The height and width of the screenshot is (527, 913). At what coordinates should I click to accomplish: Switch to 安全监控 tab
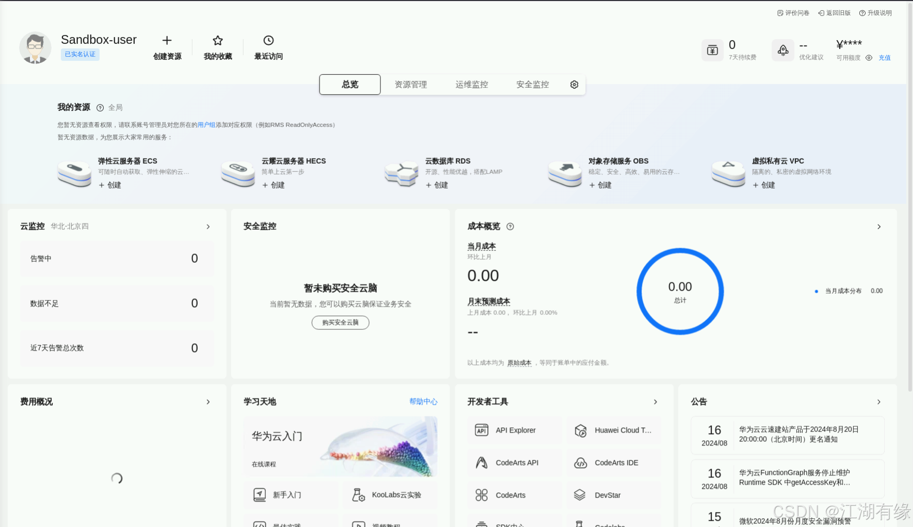pos(533,85)
